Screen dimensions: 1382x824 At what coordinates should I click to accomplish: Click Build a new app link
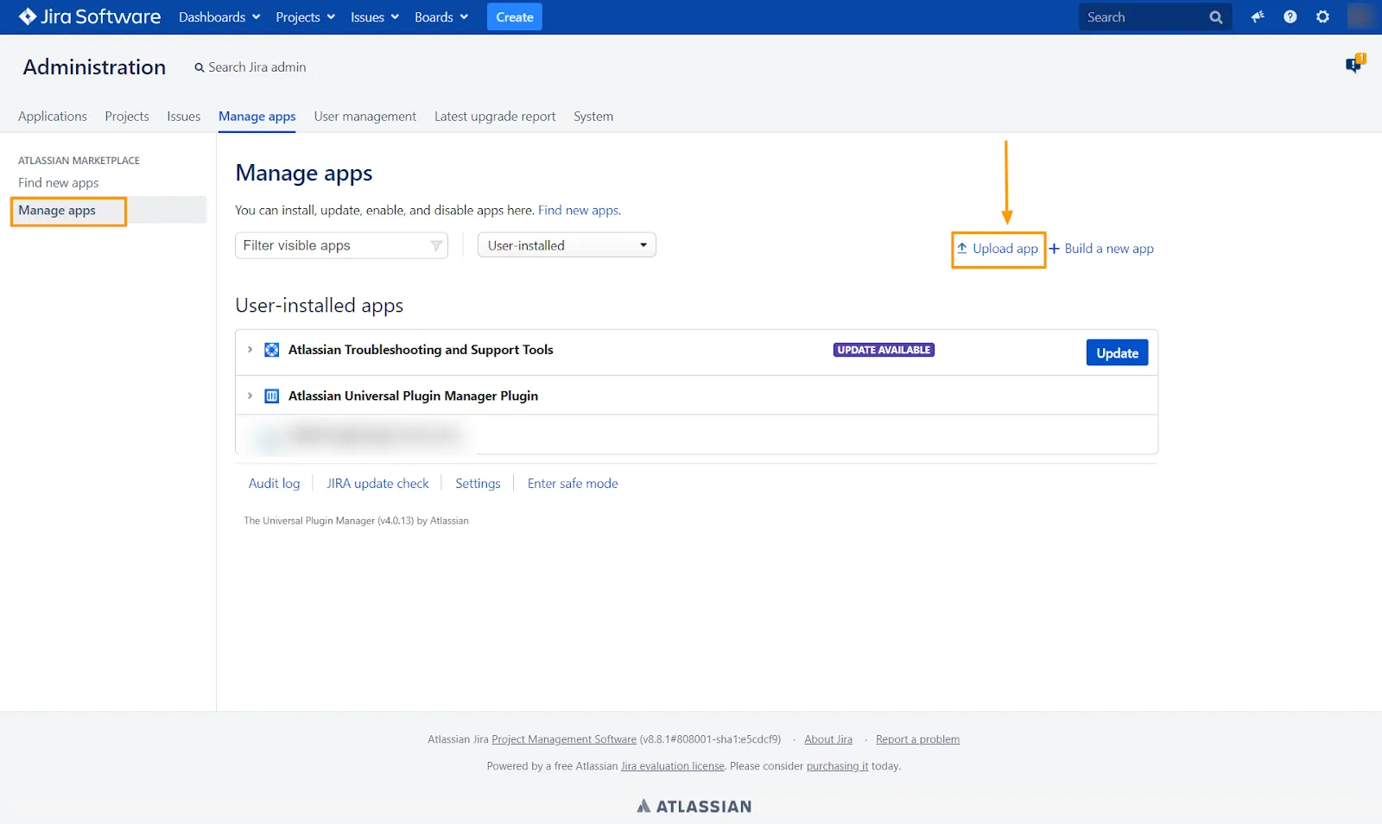tap(1101, 249)
